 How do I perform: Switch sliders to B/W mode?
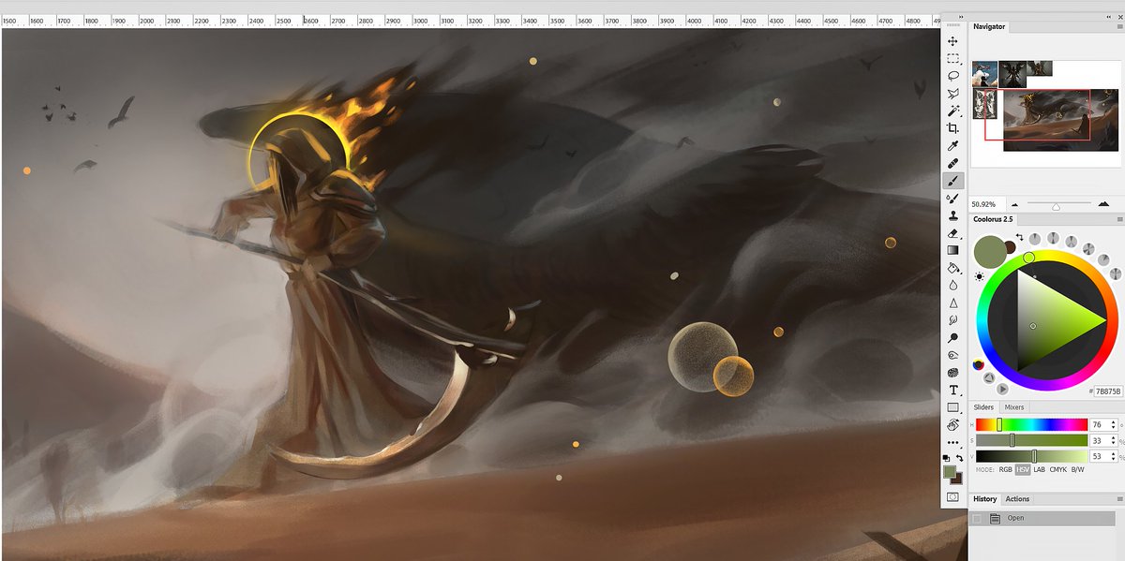click(x=1079, y=469)
